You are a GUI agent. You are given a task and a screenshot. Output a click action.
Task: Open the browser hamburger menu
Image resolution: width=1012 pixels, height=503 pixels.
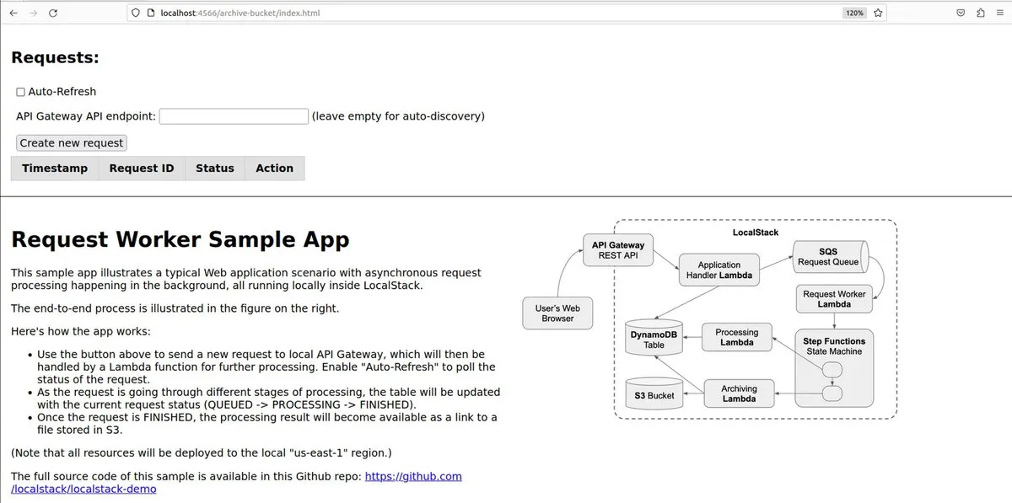(x=1000, y=13)
